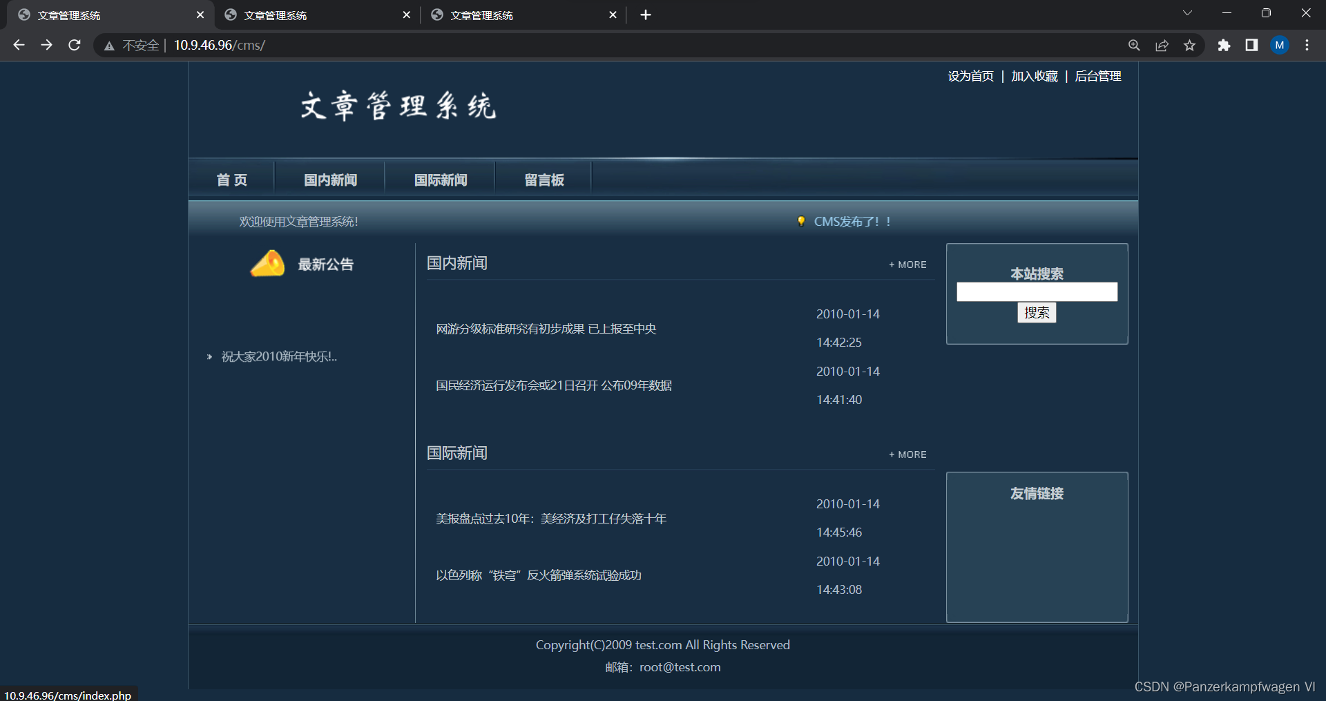
Task: Click the 加入收藏 menu item
Action: coord(1034,76)
